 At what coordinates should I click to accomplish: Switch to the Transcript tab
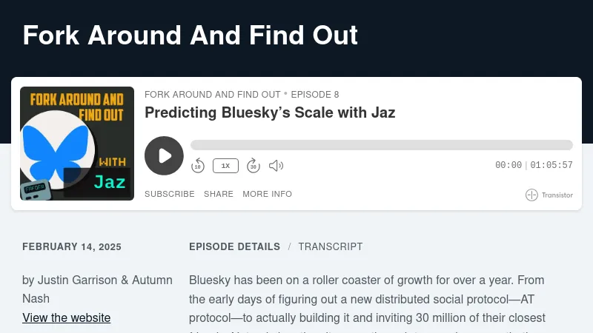pos(331,246)
